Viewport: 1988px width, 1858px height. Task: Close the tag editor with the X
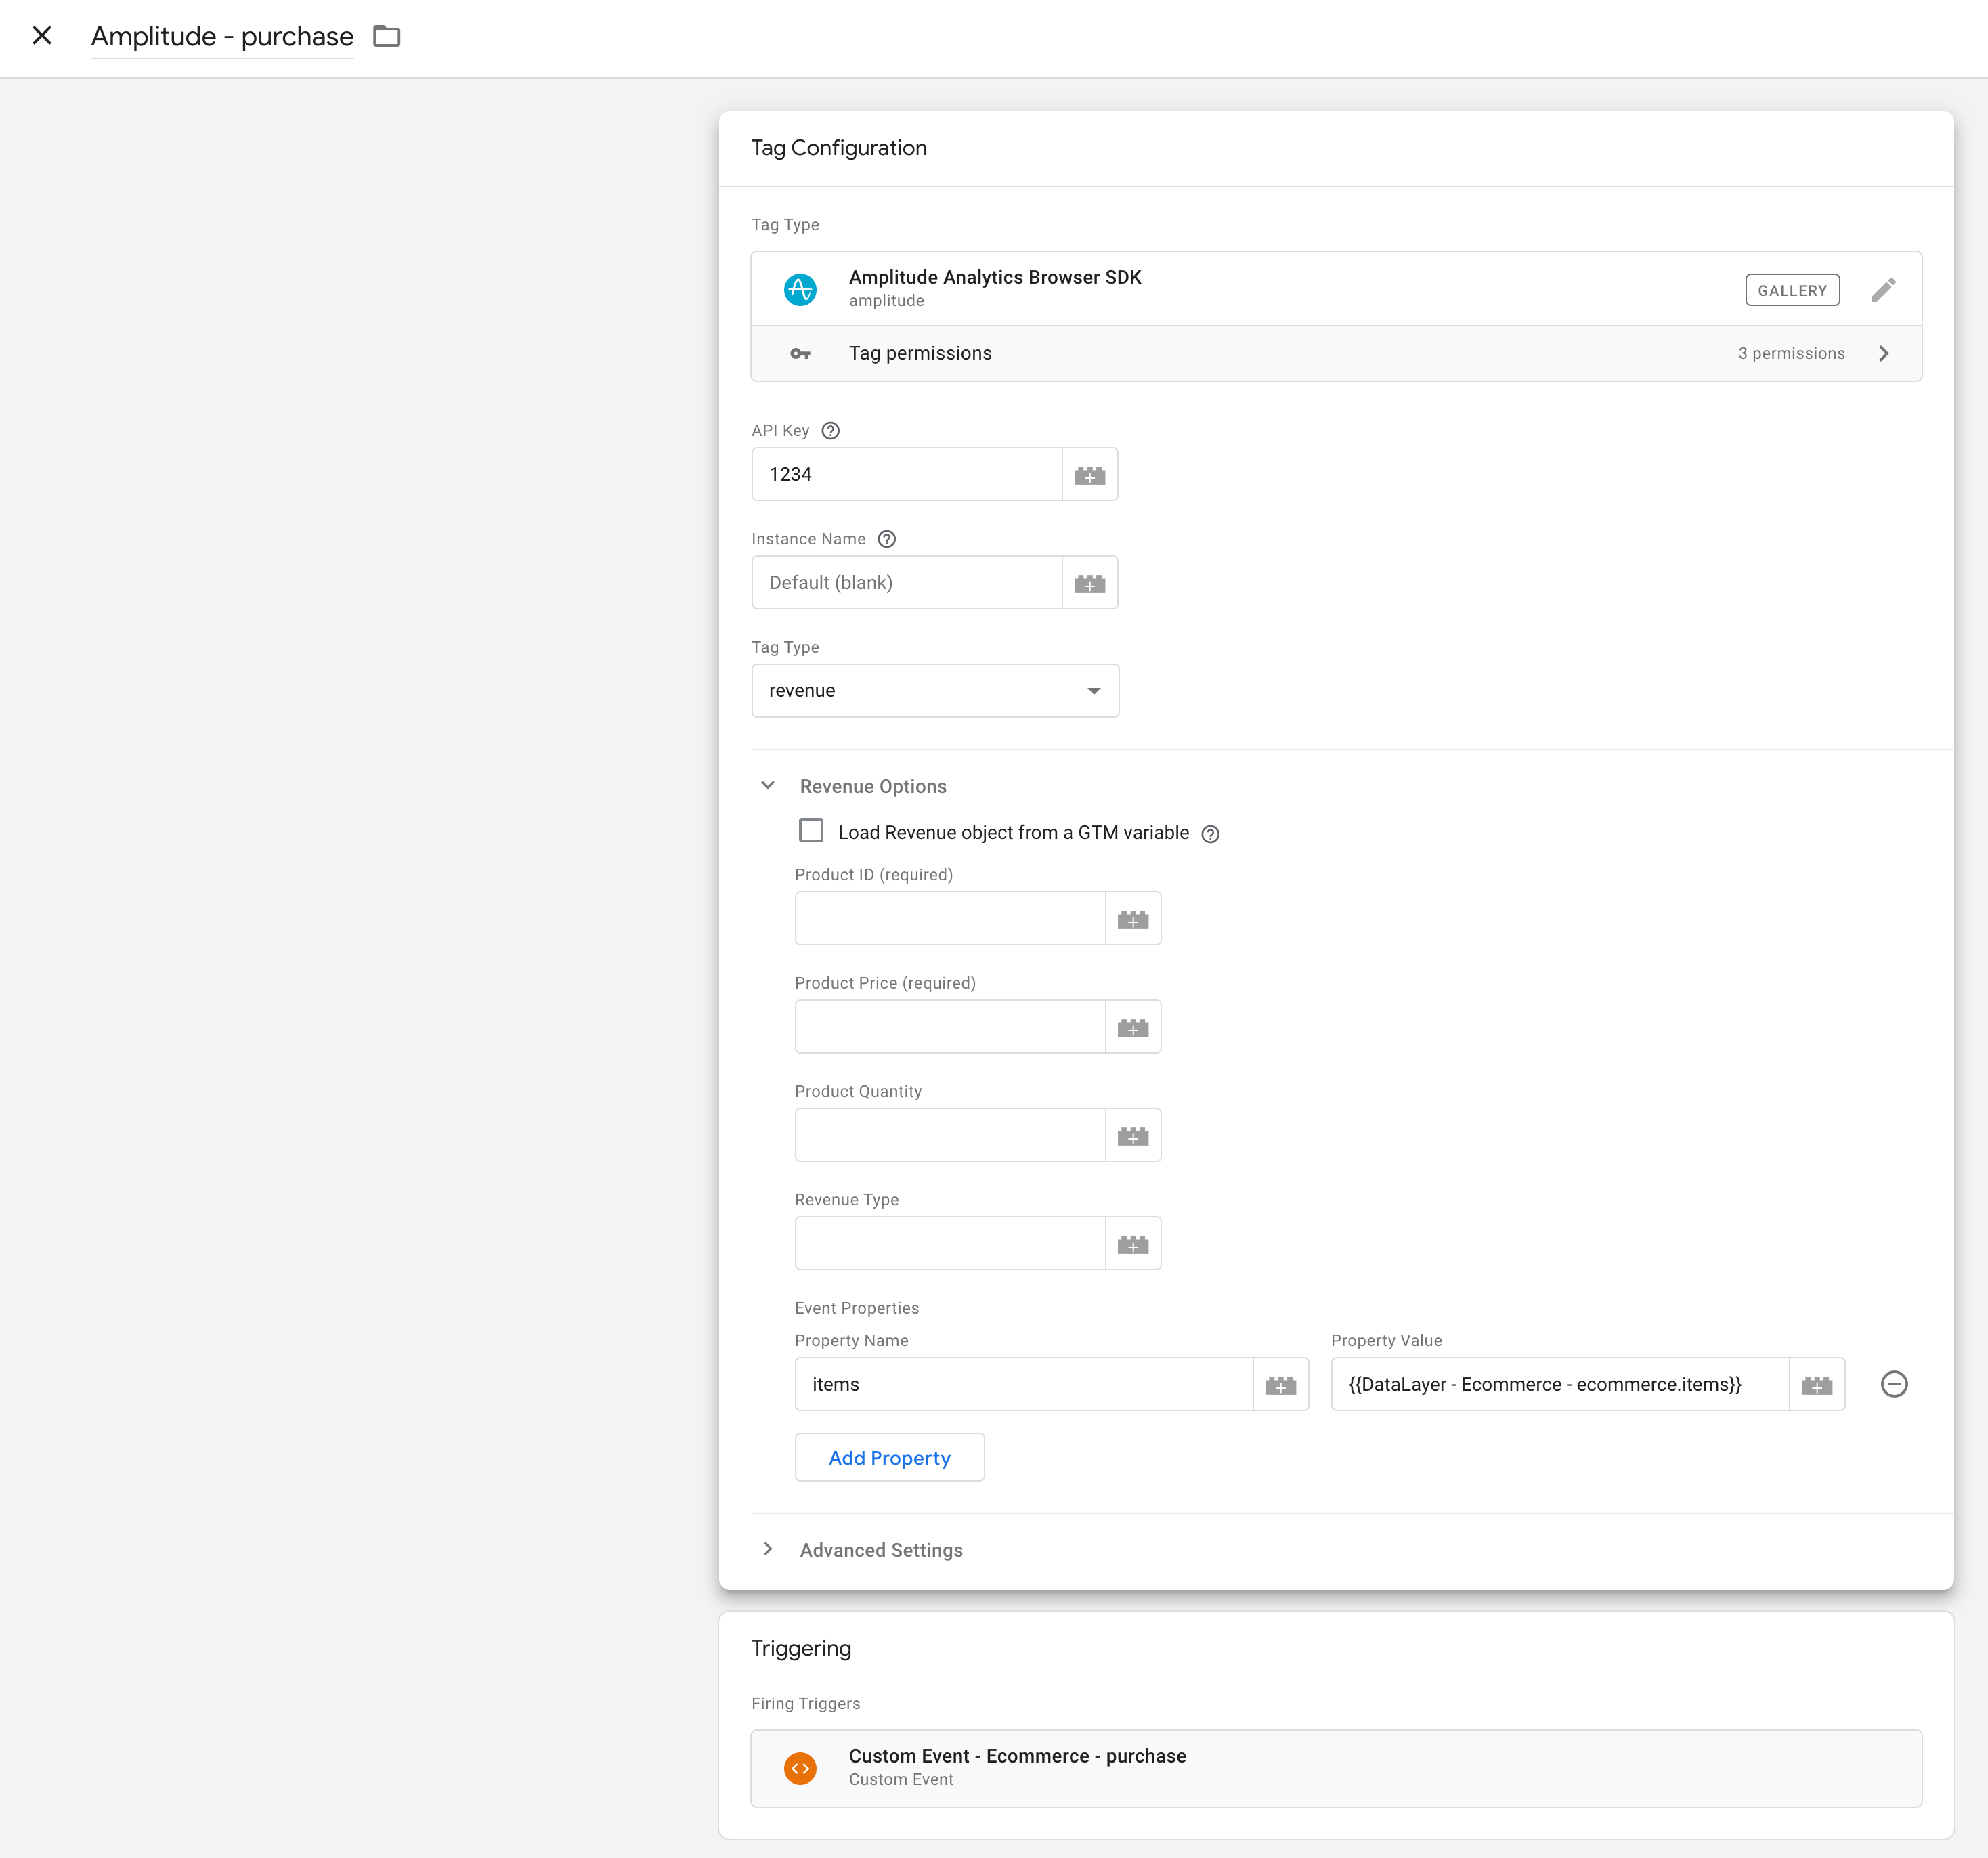pyautogui.click(x=42, y=36)
